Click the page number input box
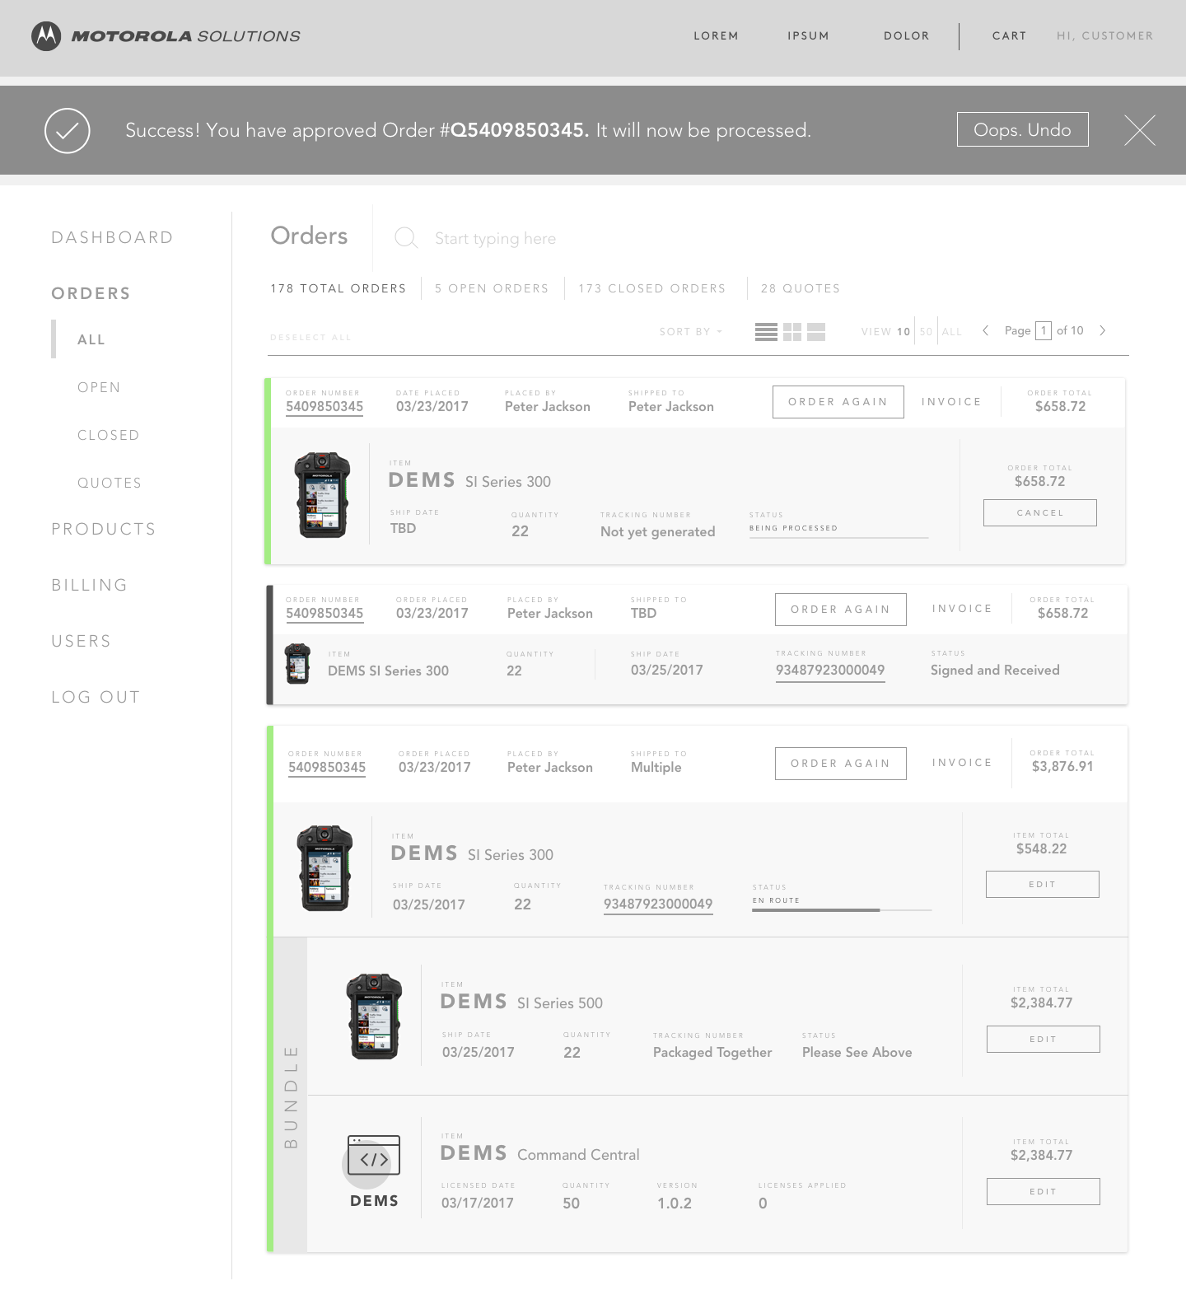The height and width of the screenshot is (1290, 1186). pos(1044,330)
